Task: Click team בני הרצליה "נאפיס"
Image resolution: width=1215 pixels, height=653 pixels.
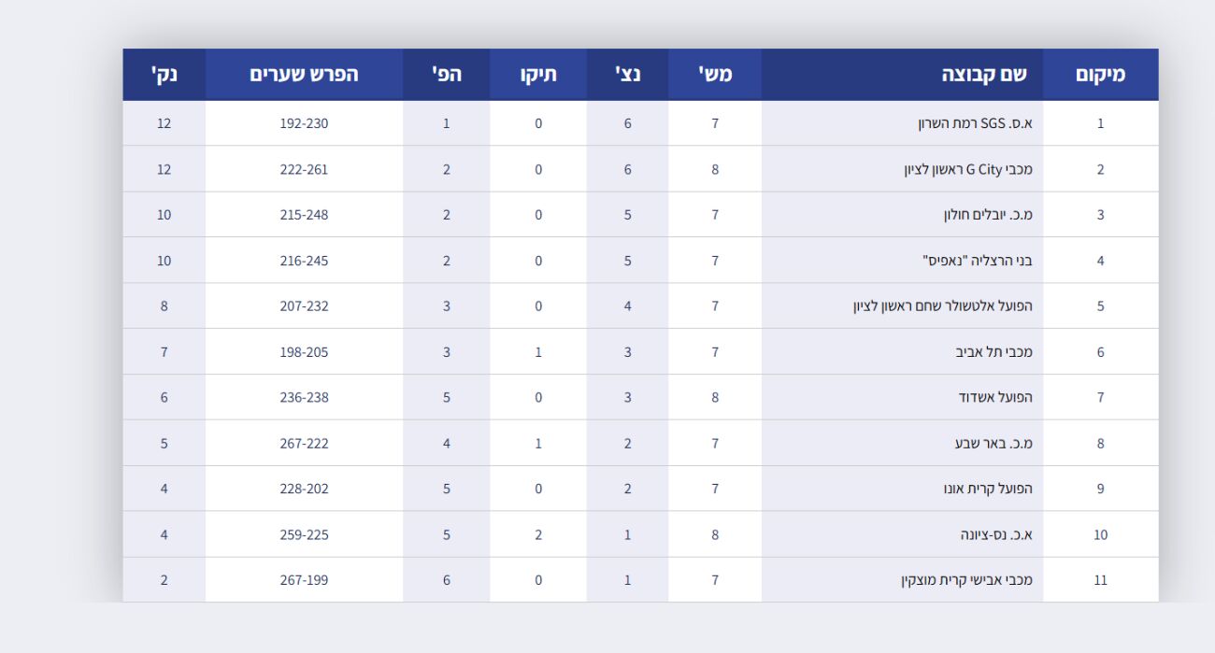Action: point(978,261)
